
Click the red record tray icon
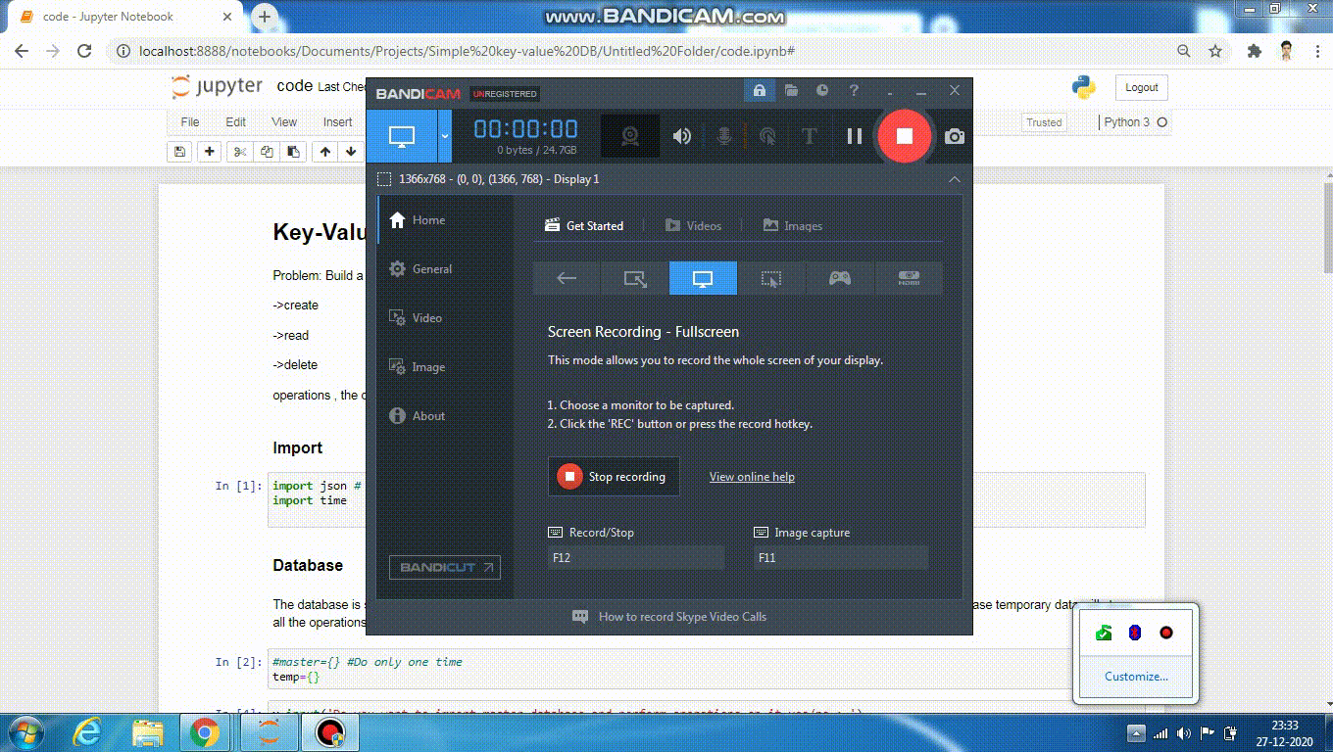coord(1166,633)
